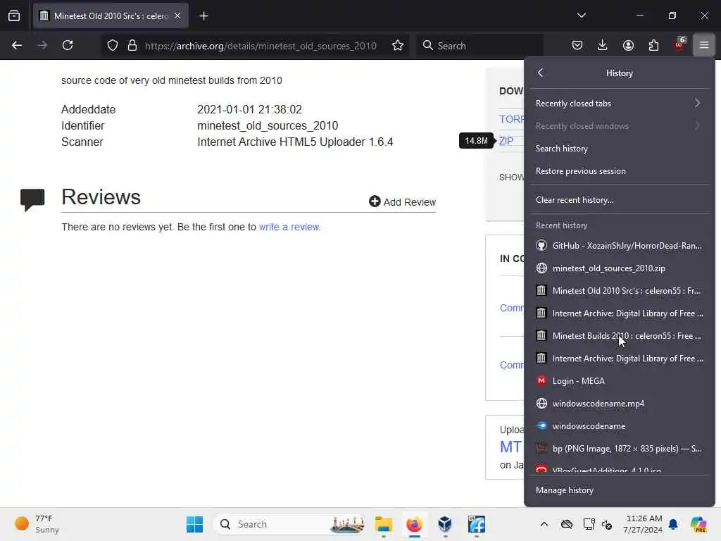The image size is (721, 541).
Task: Open the Downloads panel
Action: [x=603, y=45]
